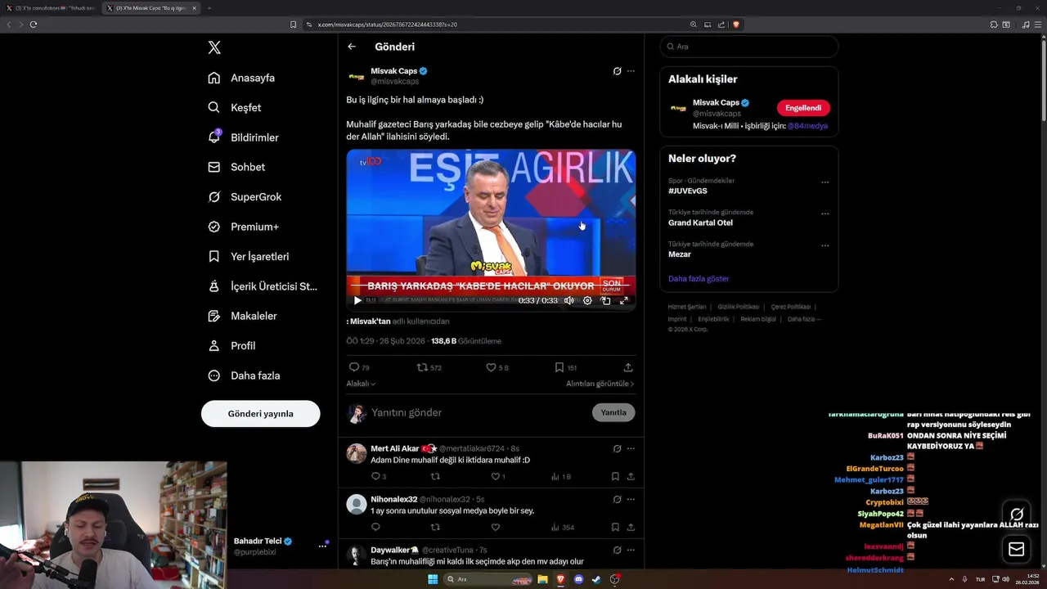Open Bahadır Telci account menu dots
1047x589 pixels.
[322, 546]
